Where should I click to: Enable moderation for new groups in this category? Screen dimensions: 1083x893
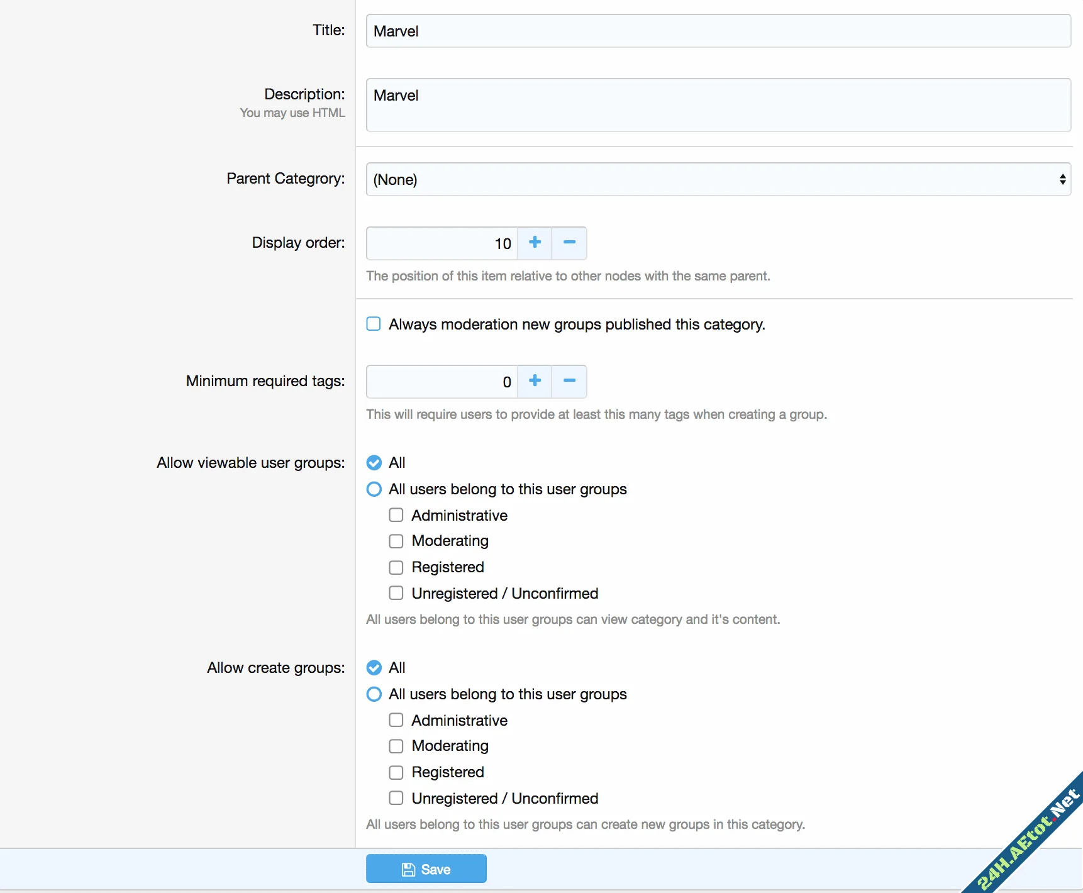pyautogui.click(x=373, y=323)
